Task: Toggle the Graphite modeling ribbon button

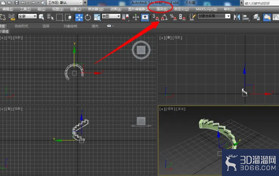Action: pos(267,17)
